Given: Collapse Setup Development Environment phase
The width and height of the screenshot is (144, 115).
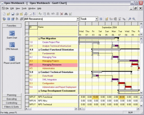Looking at the screenshot, I should click(39, 91).
